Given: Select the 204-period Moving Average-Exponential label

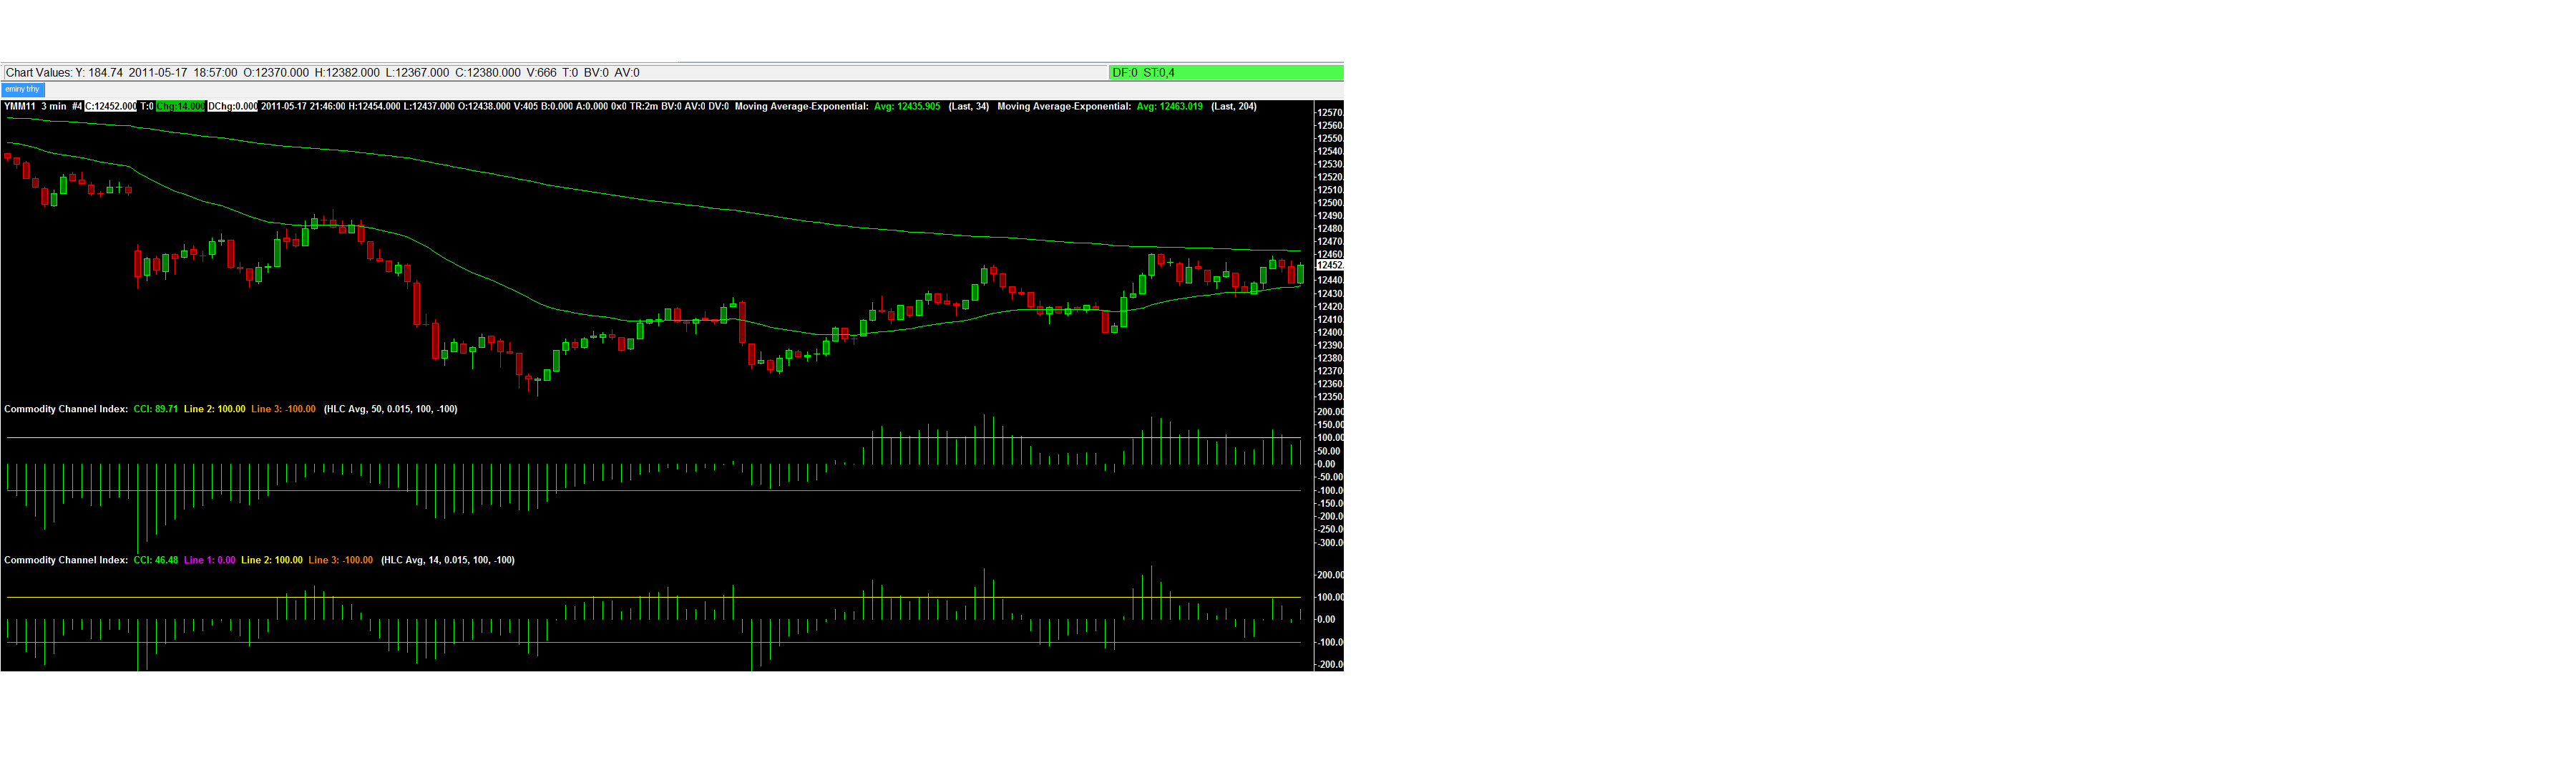Looking at the screenshot, I should tap(1064, 106).
